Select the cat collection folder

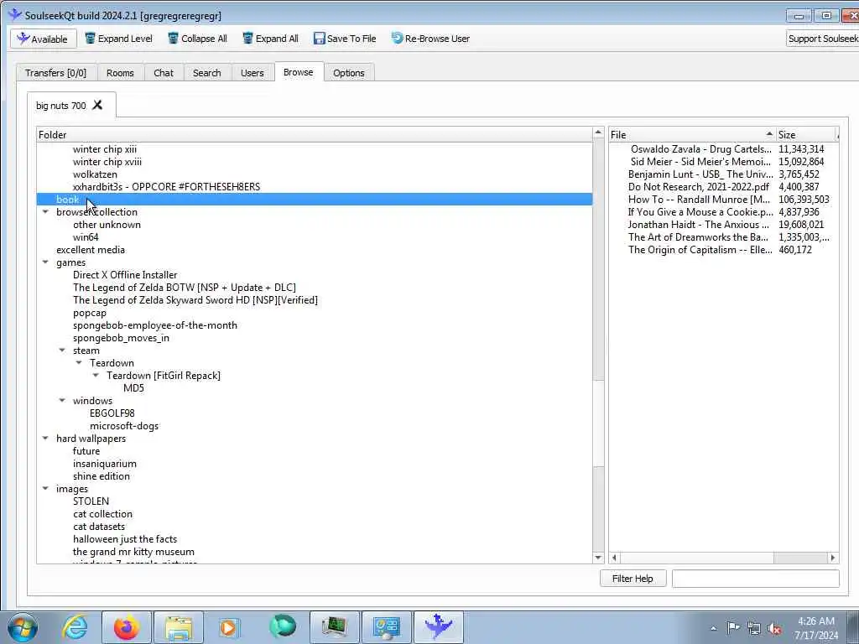102,514
